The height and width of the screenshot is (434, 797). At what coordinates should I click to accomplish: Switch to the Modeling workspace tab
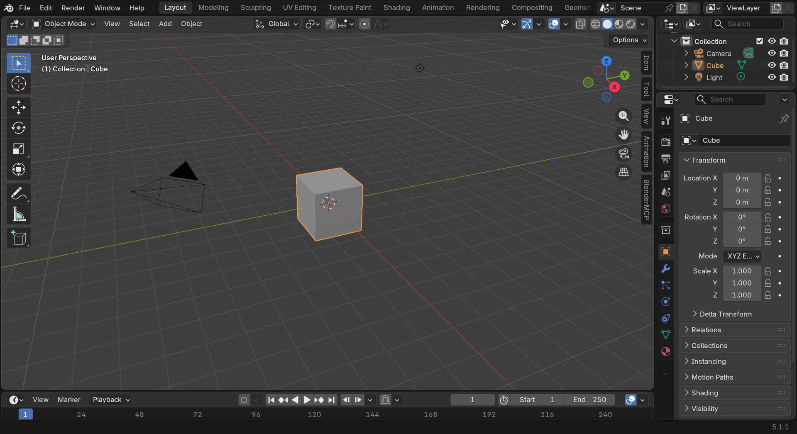(x=213, y=8)
